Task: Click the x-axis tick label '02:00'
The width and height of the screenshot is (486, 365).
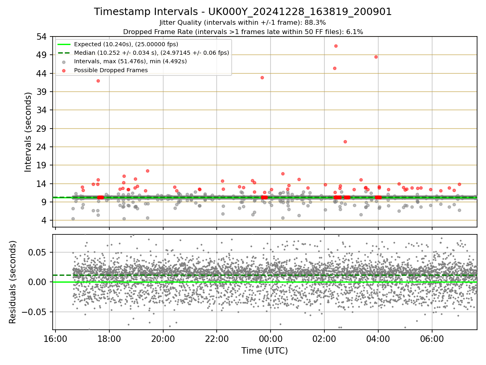Action: [324, 339]
